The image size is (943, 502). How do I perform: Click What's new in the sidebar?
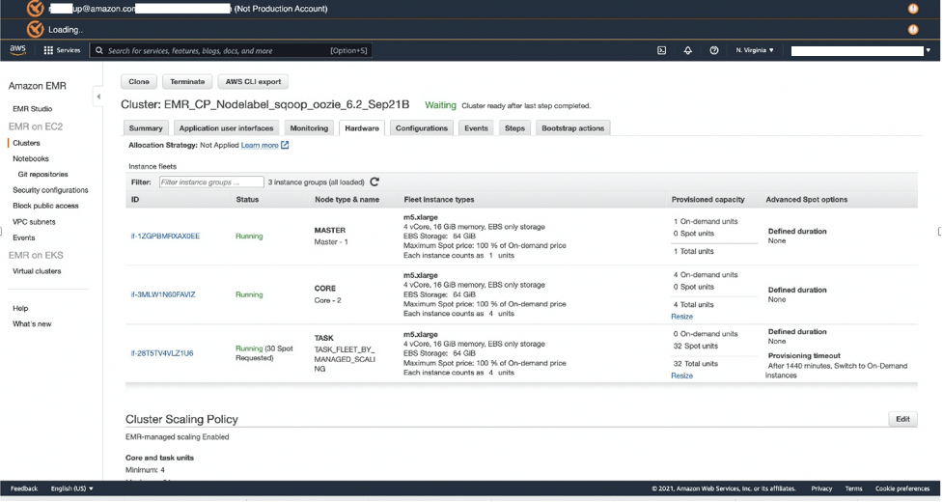(x=32, y=324)
